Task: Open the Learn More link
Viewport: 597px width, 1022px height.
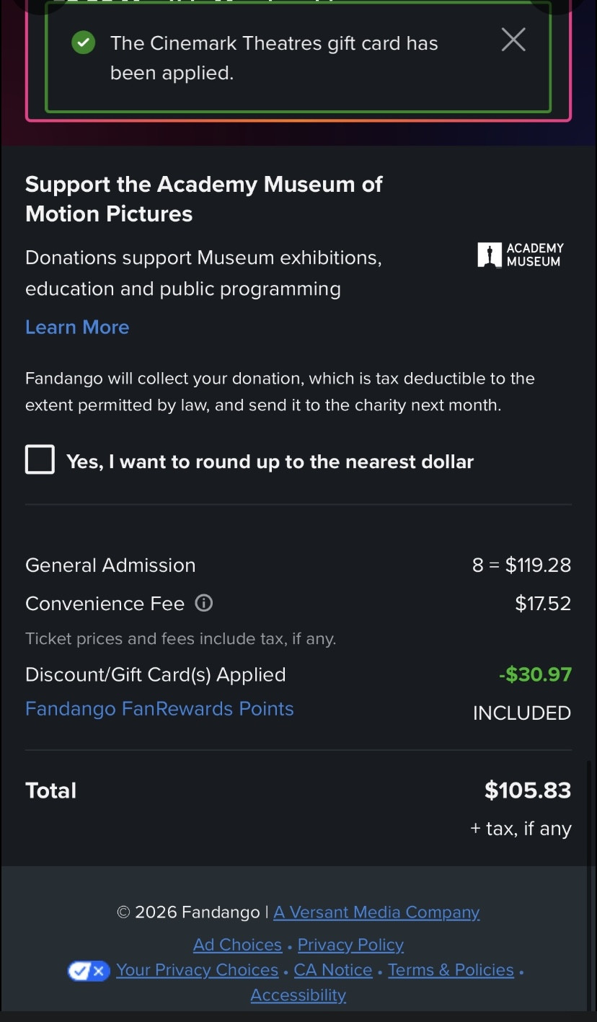Action: 77,327
